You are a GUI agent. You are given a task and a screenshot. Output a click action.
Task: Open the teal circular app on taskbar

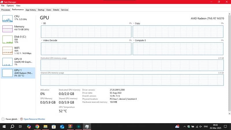tap(79, 127)
